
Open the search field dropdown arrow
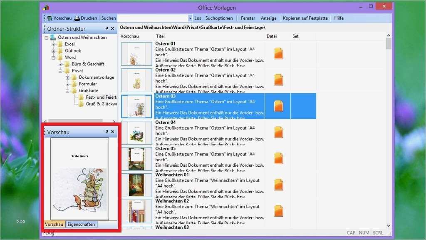190,18
